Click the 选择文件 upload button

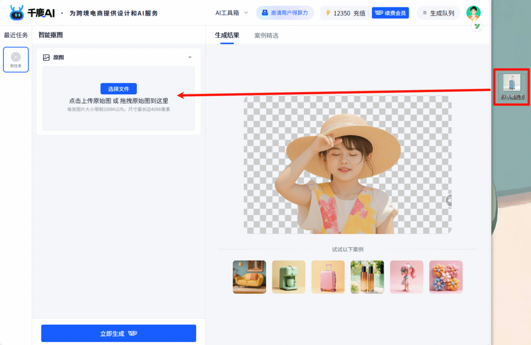[118, 89]
